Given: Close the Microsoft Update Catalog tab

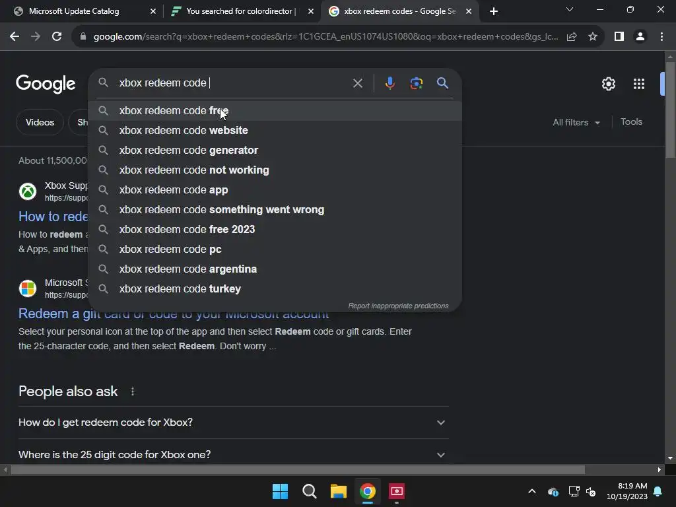Looking at the screenshot, I should click(x=153, y=11).
